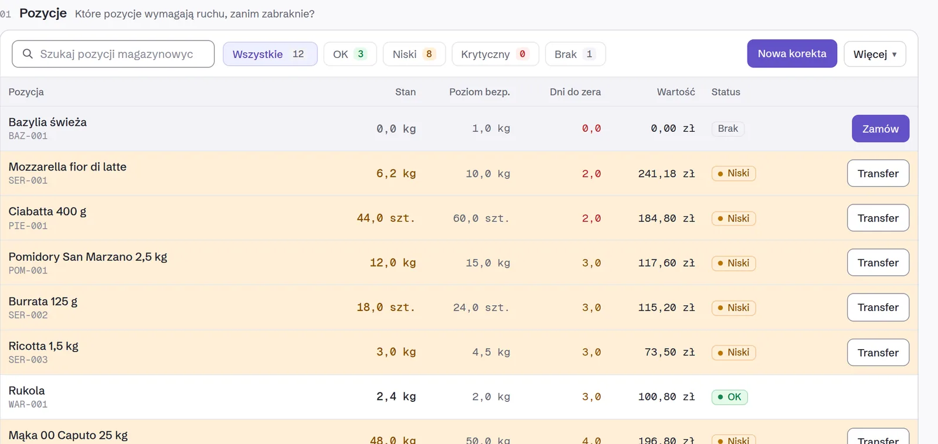The width and height of the screenshot is (938, 444).
Task: Sort by Poziom bezp. column header
Action: click(480, 92)
